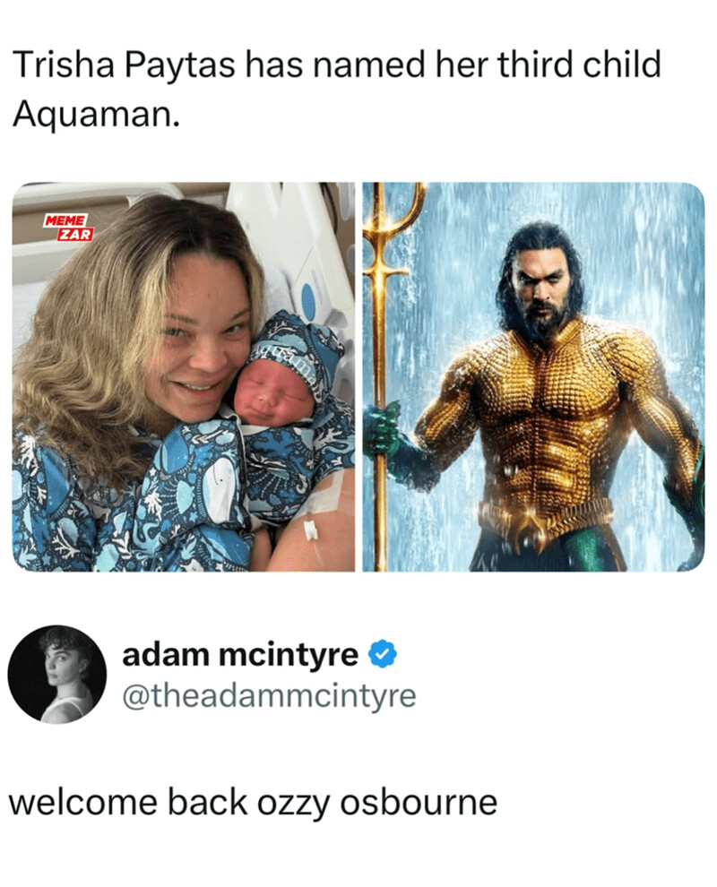This screenshot has height=887, width=717.
Task: Open the @theadammcintyre handle
Action: coord(269,695)
